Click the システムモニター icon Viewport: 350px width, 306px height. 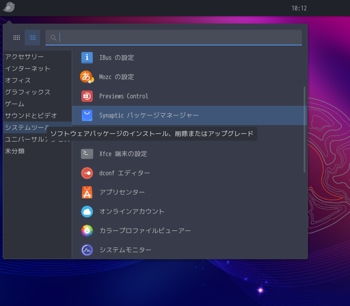87,250
